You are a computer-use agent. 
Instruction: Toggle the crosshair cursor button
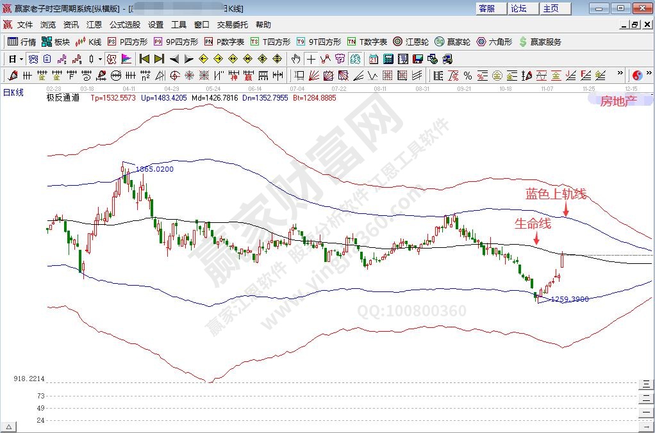pyautogui.click(x=311, y=59)
